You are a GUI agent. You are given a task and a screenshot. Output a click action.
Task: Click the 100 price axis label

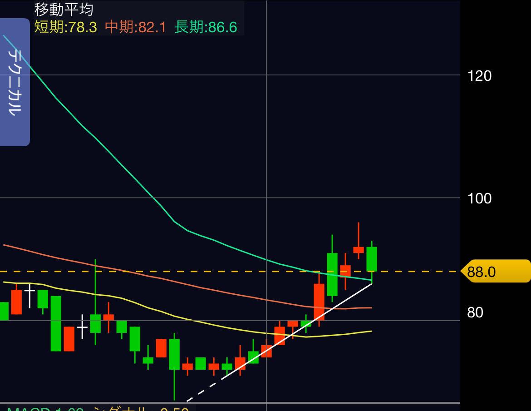pos(479,198)
